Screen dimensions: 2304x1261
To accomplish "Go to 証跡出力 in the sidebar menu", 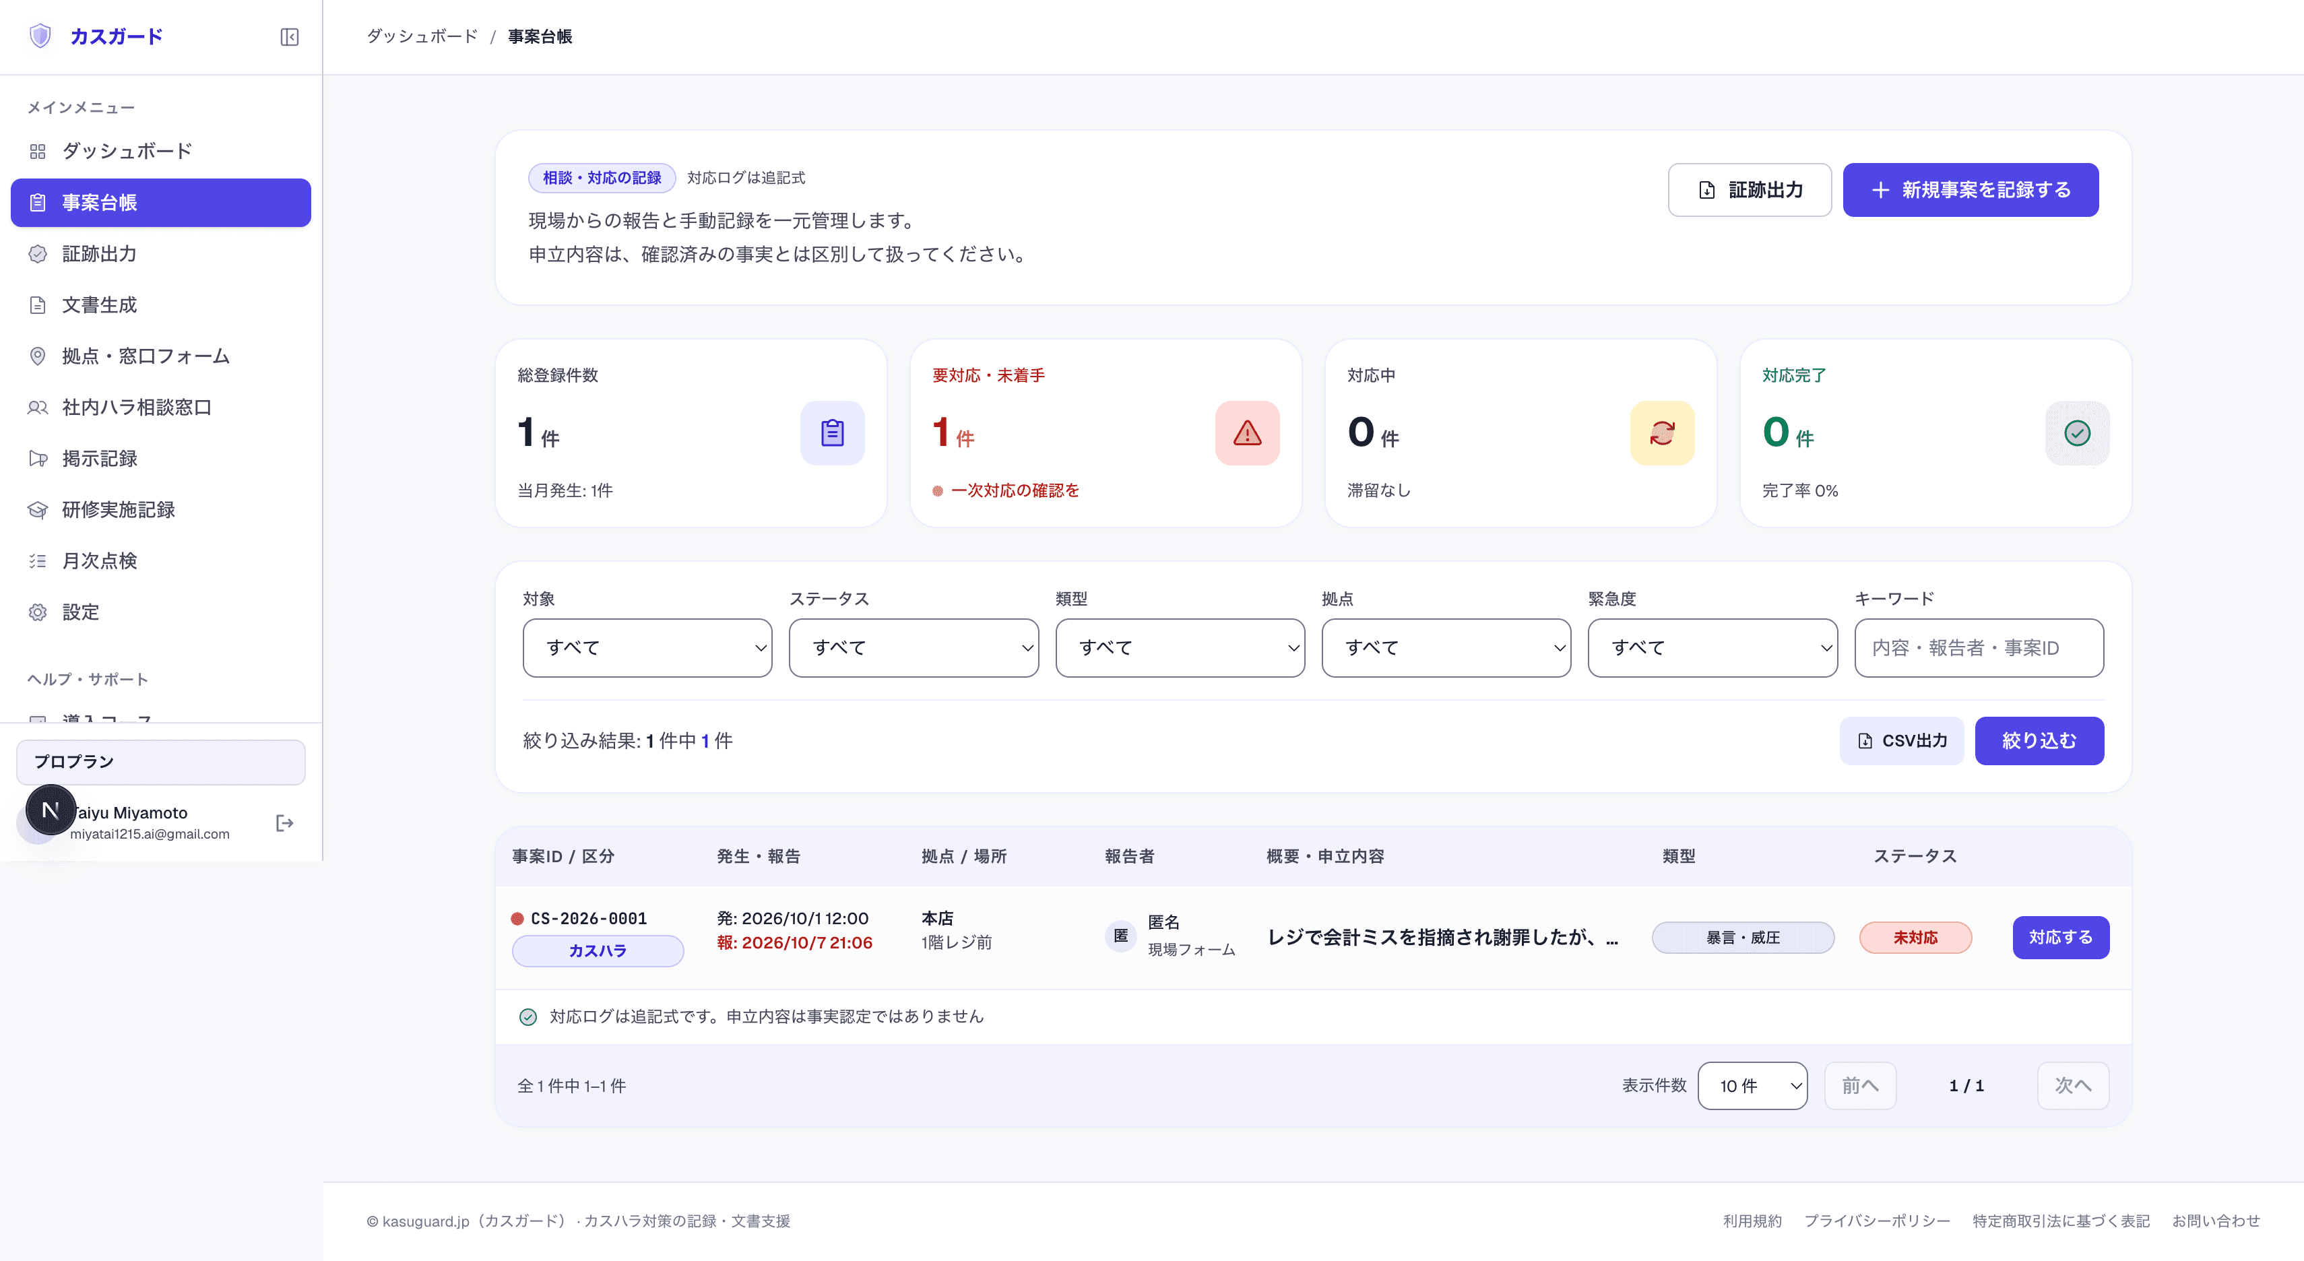I will point(161,254).
